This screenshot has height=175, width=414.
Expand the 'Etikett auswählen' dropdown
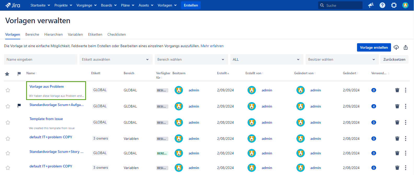click(116, 59)
